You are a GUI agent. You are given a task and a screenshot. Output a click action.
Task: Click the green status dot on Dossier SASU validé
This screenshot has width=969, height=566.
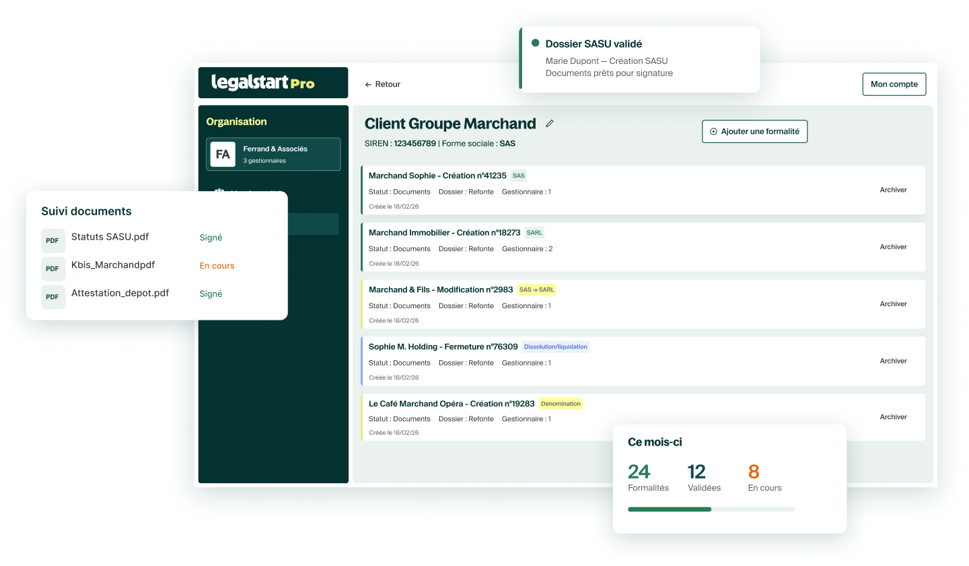[x=535, y=42]
